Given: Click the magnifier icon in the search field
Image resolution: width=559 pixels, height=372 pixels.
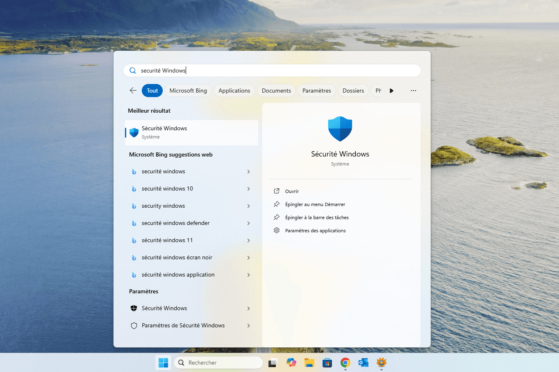Looking at the screenshot, I should (133, 70).
